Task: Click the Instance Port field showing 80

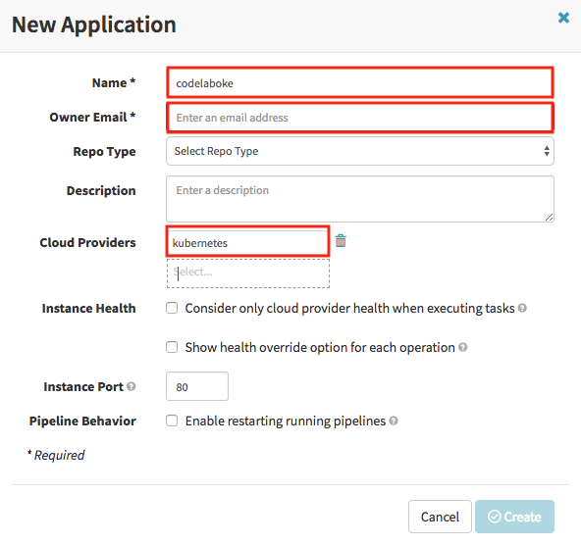Action: 197,386
